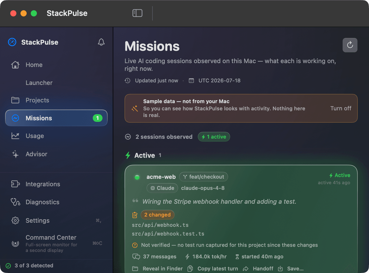Click the started 40m ago stat
The width and height of the screenshot is (369, 273).
coord(259,257)
